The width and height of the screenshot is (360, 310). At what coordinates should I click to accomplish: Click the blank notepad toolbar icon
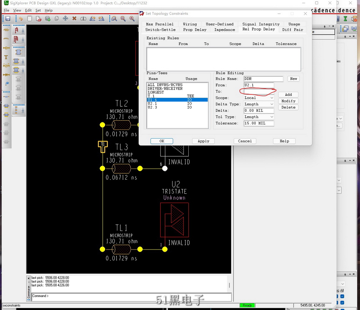click(29, 19)
